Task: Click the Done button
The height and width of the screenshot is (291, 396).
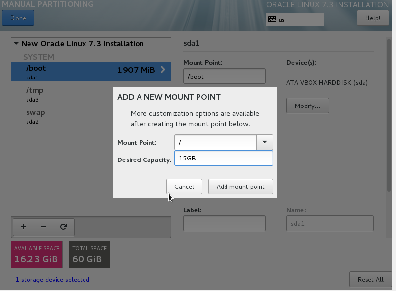Action: (x=18, y=18)
